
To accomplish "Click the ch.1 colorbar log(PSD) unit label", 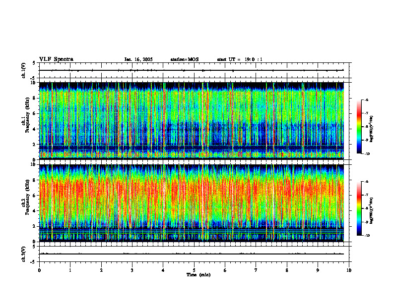I will (372, 129).
